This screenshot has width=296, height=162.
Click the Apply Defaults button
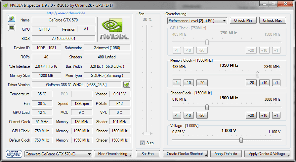(226, 154)
